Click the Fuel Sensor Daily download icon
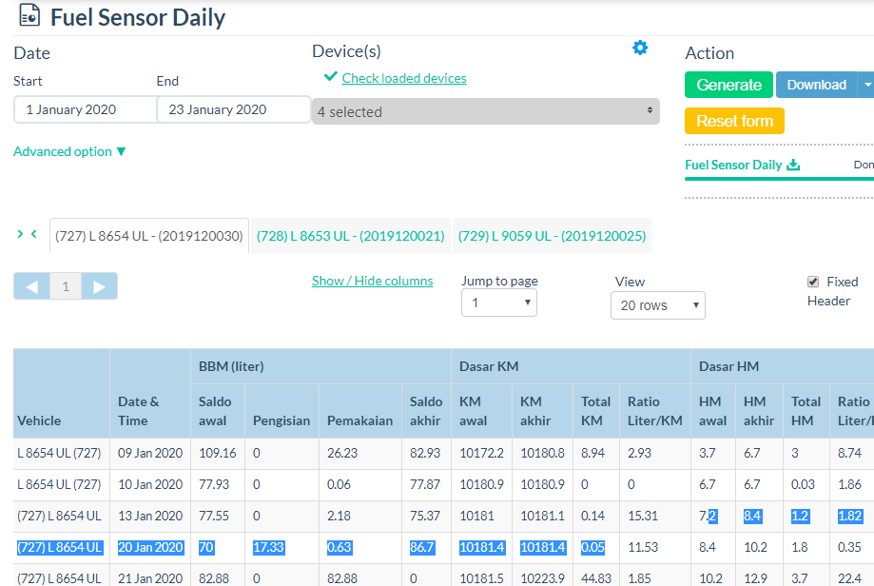Screen dimensions: 874x586 tap(793, 165)
